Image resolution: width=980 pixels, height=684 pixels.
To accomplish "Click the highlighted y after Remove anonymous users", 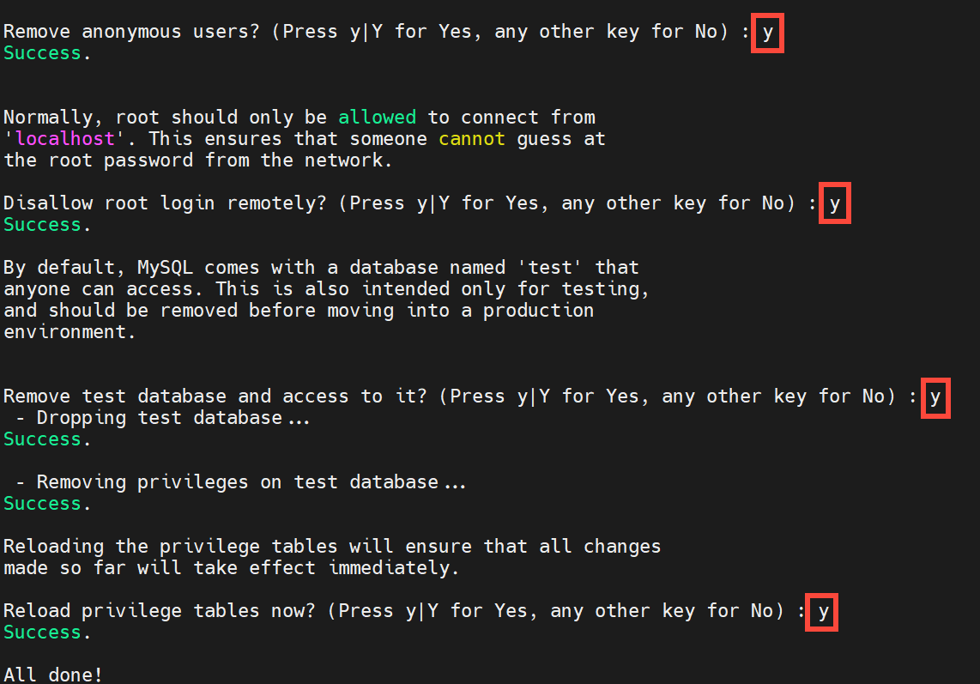I will tap(767, 33).
